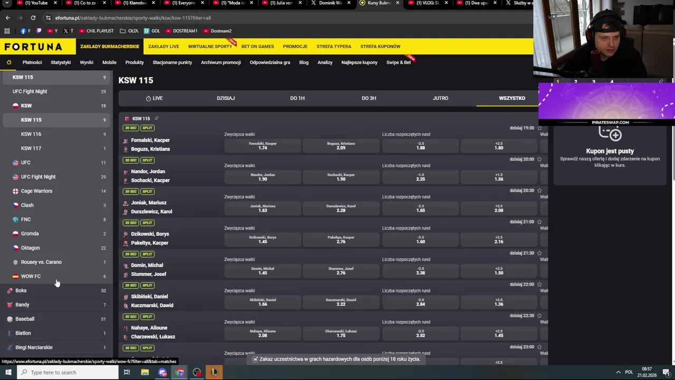The image size is (675, 380).
Task: Favorite the Nandor vs Sochacki match star
Action: (x=539, y=159)
